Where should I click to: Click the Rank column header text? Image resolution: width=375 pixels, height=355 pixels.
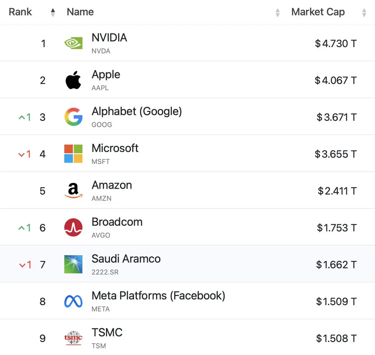point(20,12)
